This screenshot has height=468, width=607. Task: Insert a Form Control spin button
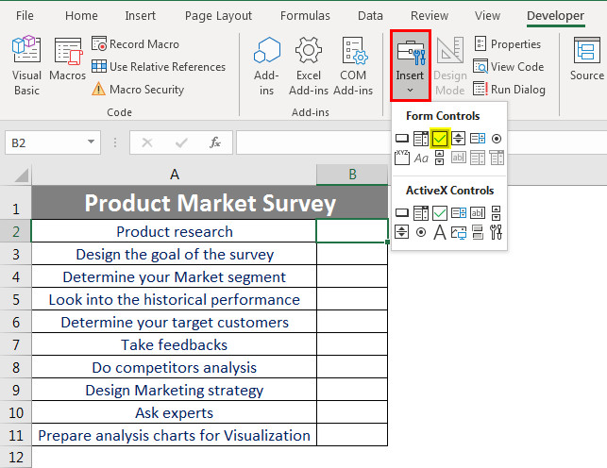click(459, 139)
